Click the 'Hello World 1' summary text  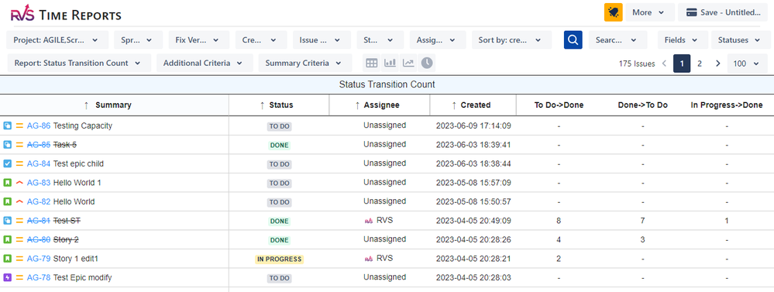77,183
